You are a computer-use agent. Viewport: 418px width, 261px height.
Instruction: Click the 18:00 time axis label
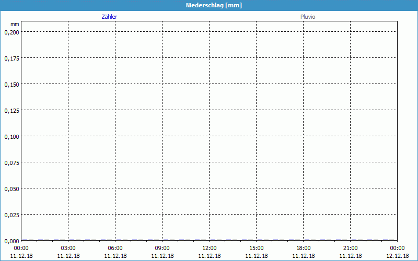(x=304, y=248)
